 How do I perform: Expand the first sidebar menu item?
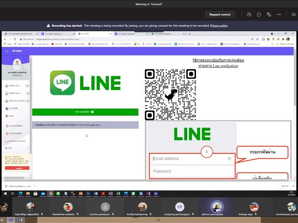point(17,85)
